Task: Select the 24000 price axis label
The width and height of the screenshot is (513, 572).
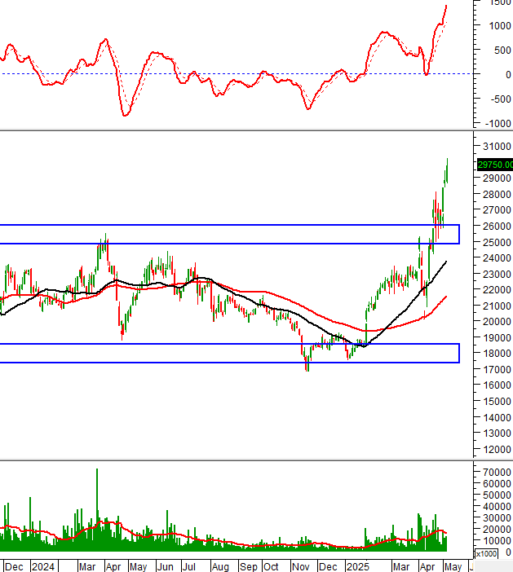Action: 497,258
